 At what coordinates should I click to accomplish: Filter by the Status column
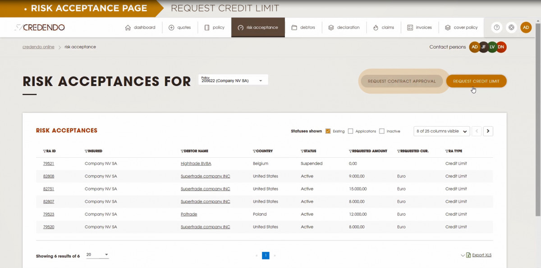(302, 151)
